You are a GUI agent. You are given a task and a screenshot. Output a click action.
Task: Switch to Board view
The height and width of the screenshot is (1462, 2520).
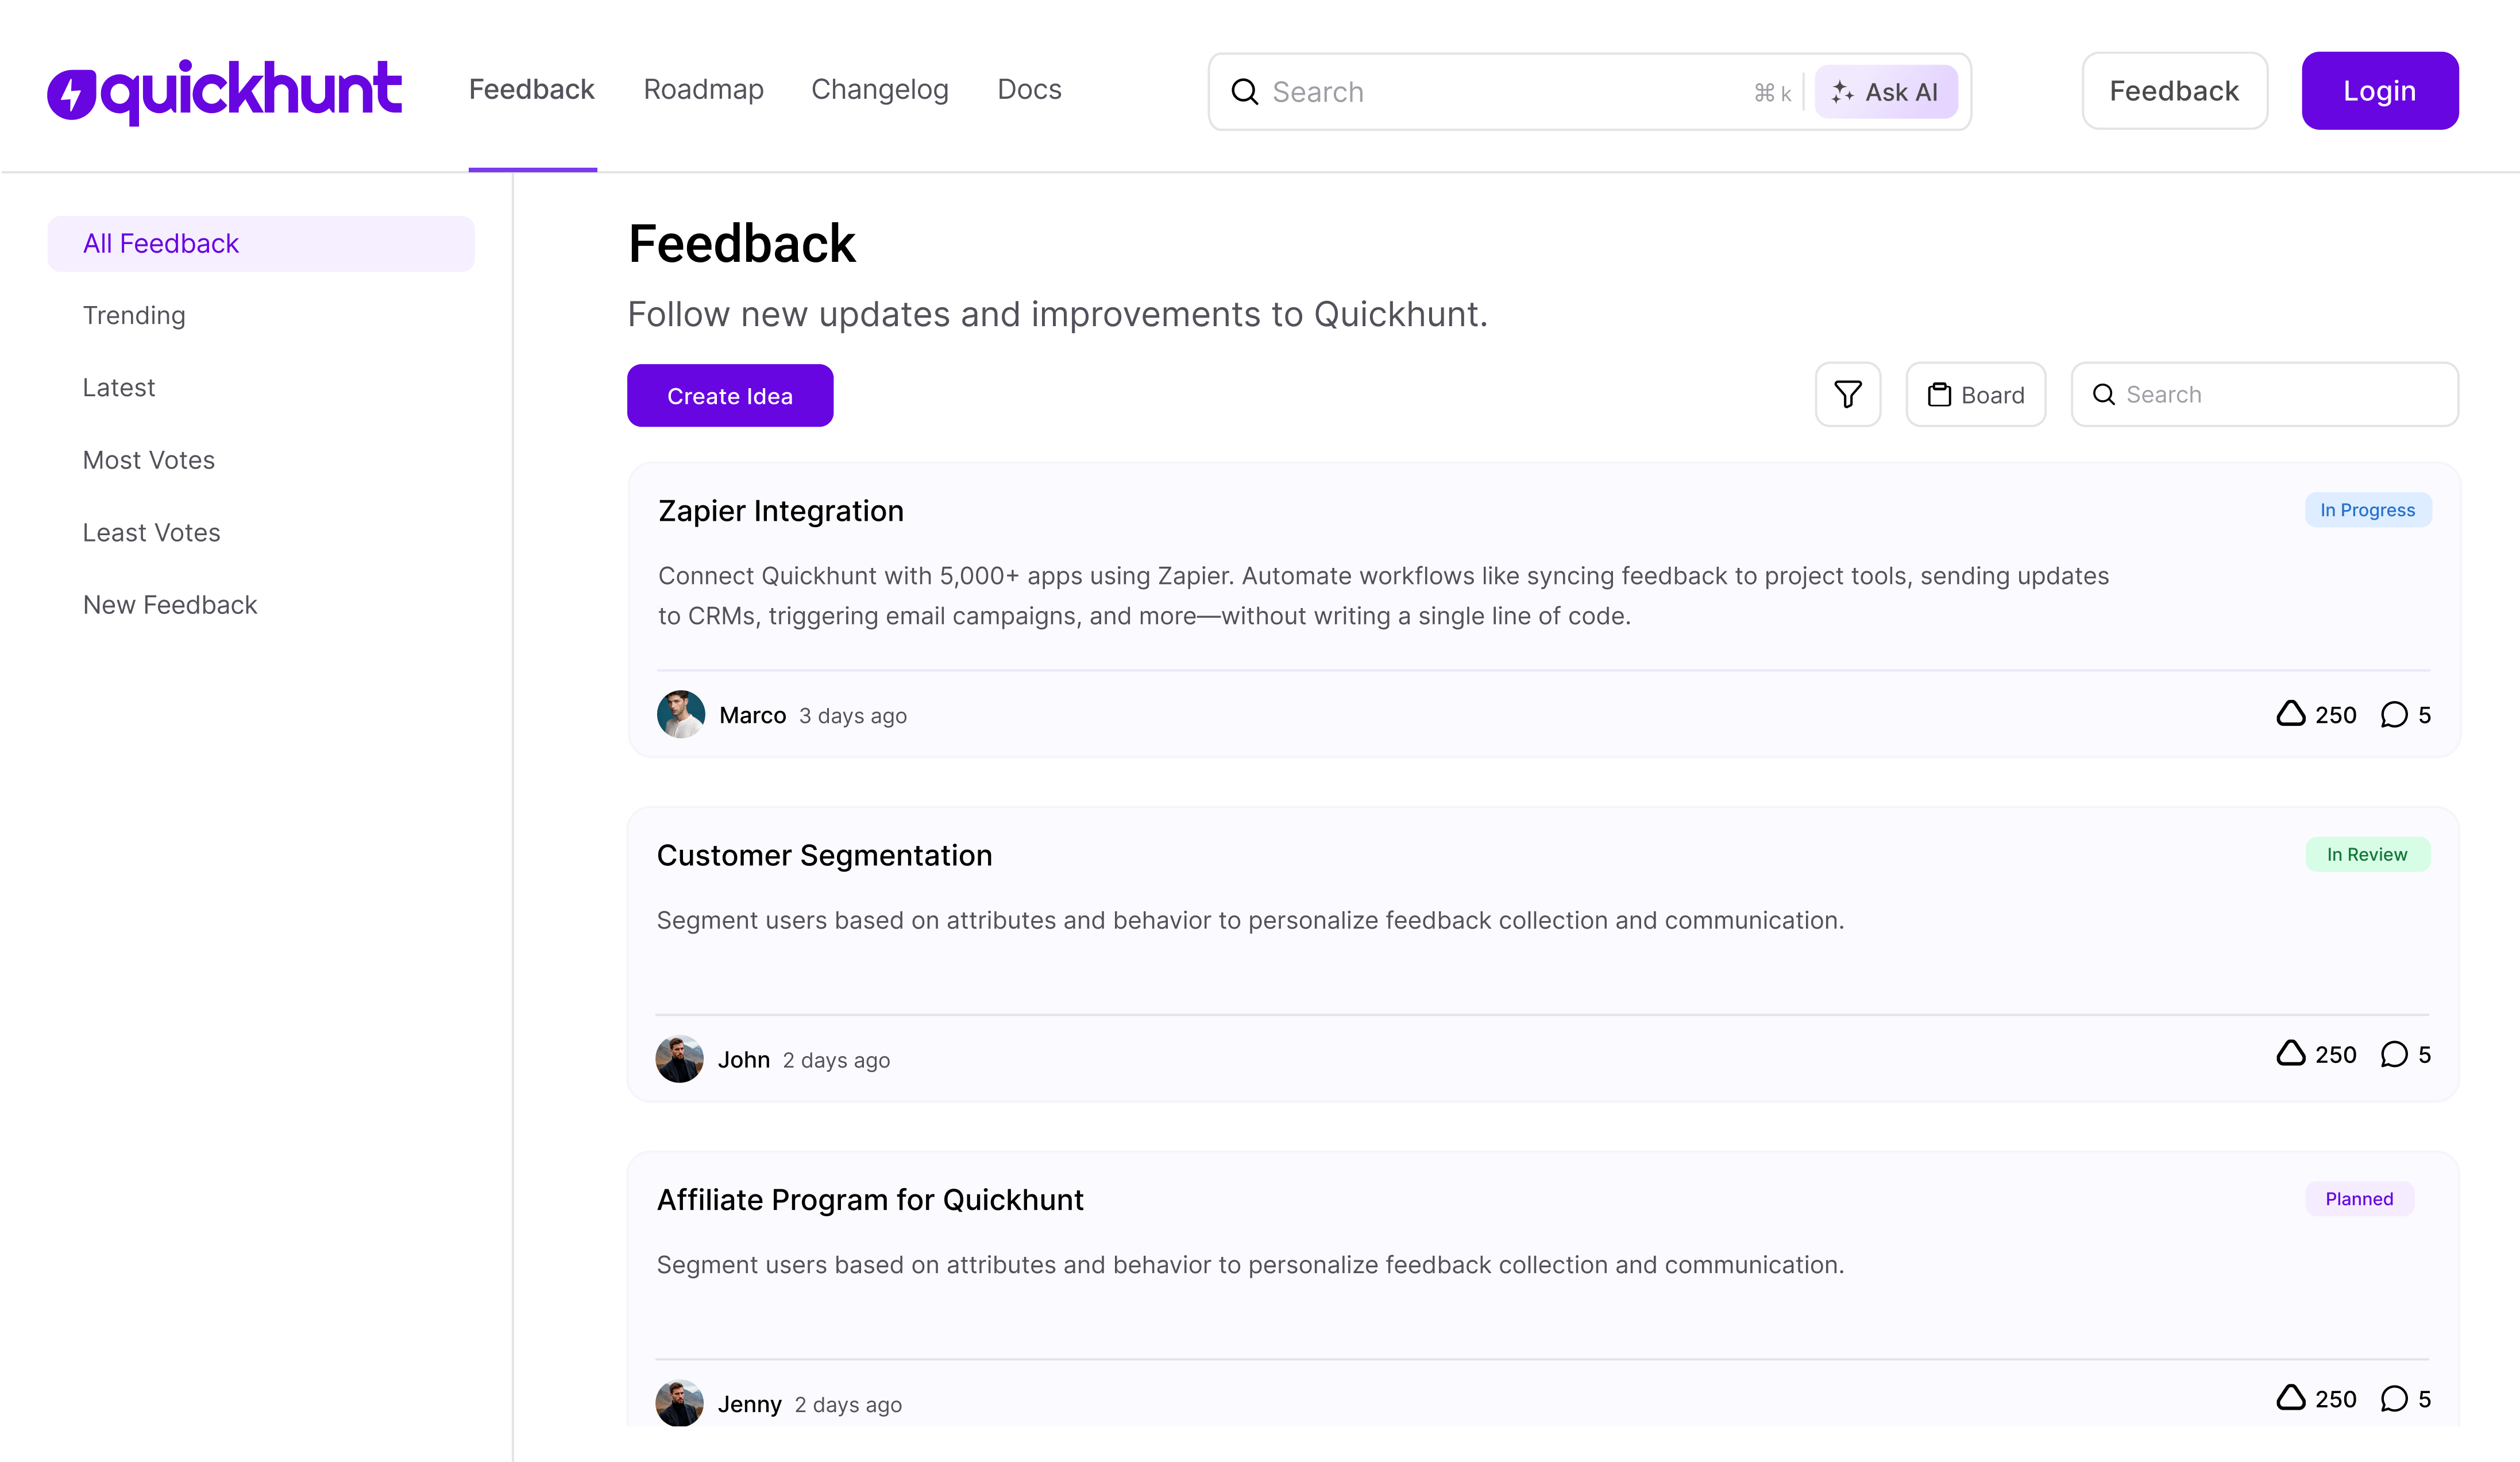coord(1976,394)
